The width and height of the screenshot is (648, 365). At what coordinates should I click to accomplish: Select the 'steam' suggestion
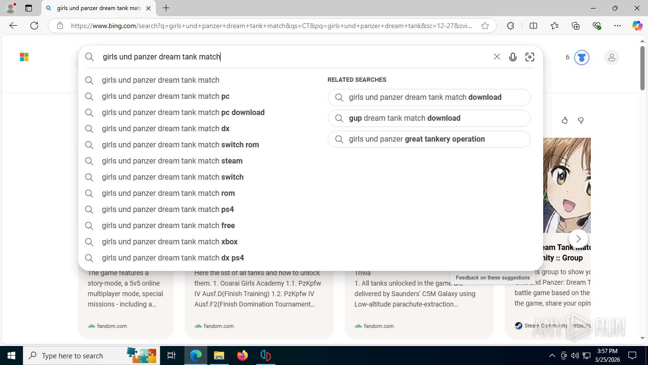click(x=172, y=161)
